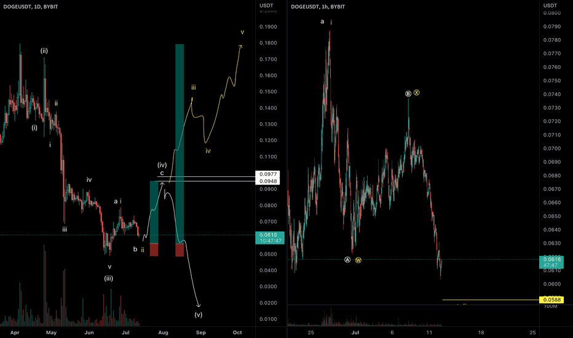Click the 0.0618 price tag with 47:47 countdown

tap(551, 262)
